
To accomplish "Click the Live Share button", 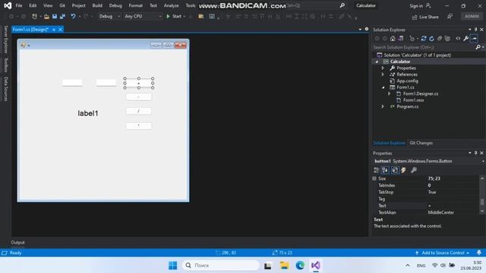I will click(x=425, y=17).
